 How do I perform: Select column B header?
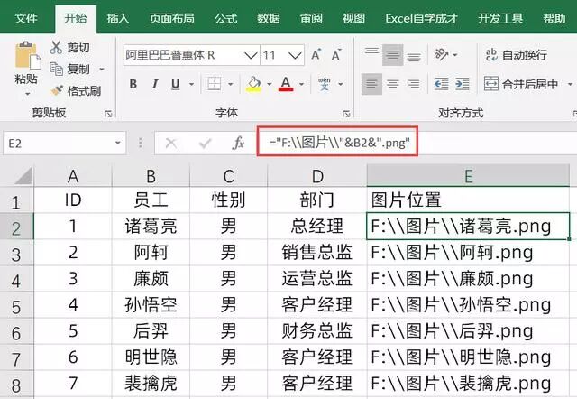coord(151,176)
